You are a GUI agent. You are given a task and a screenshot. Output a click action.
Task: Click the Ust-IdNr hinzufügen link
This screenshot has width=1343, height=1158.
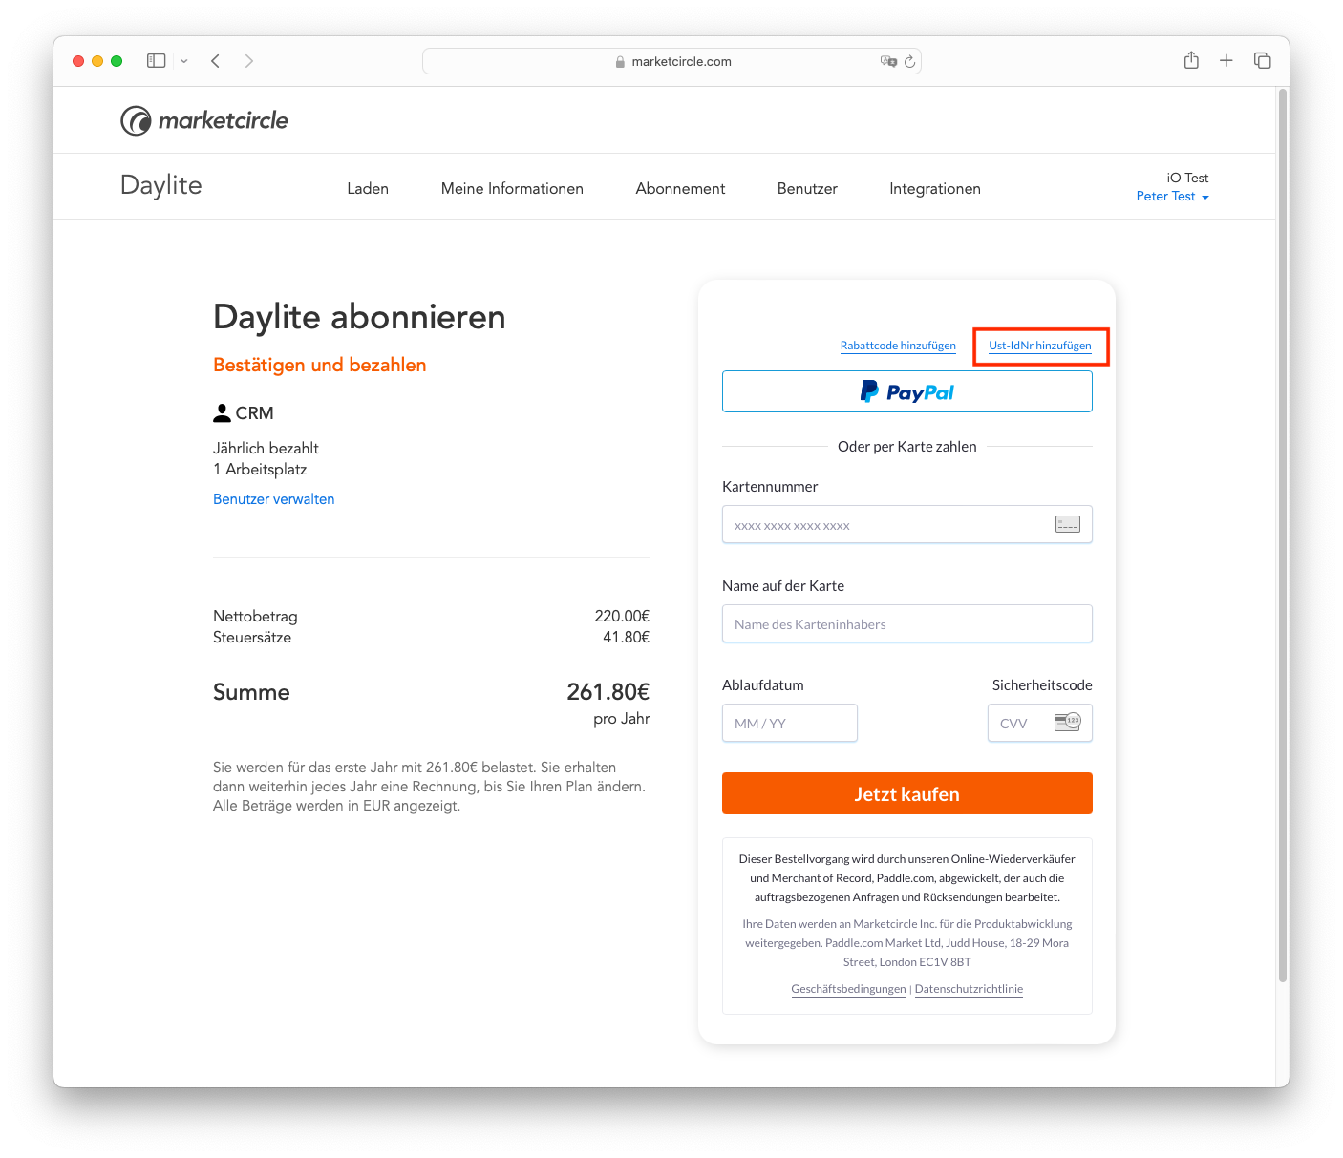point(1040,346)
